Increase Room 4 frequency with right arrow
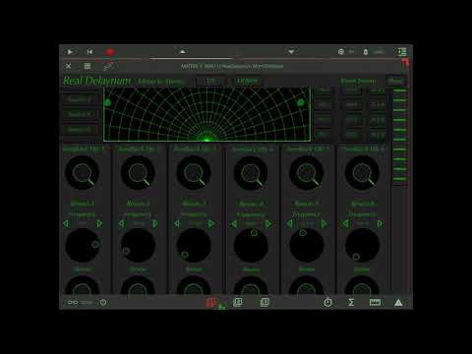 click(x=268, y=224)
